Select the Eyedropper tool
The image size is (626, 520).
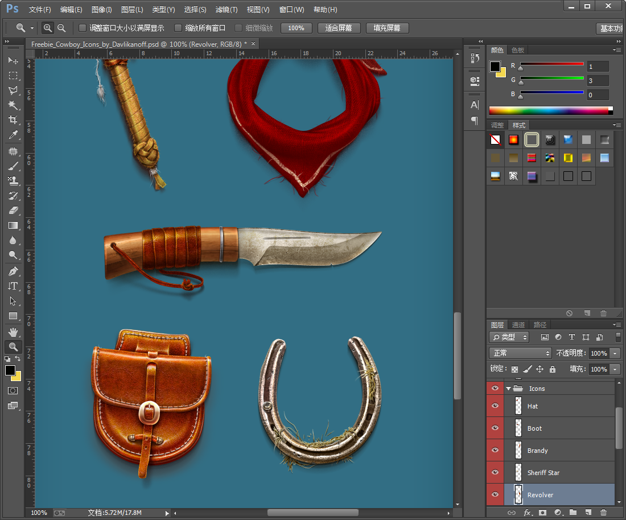(13, 135)
